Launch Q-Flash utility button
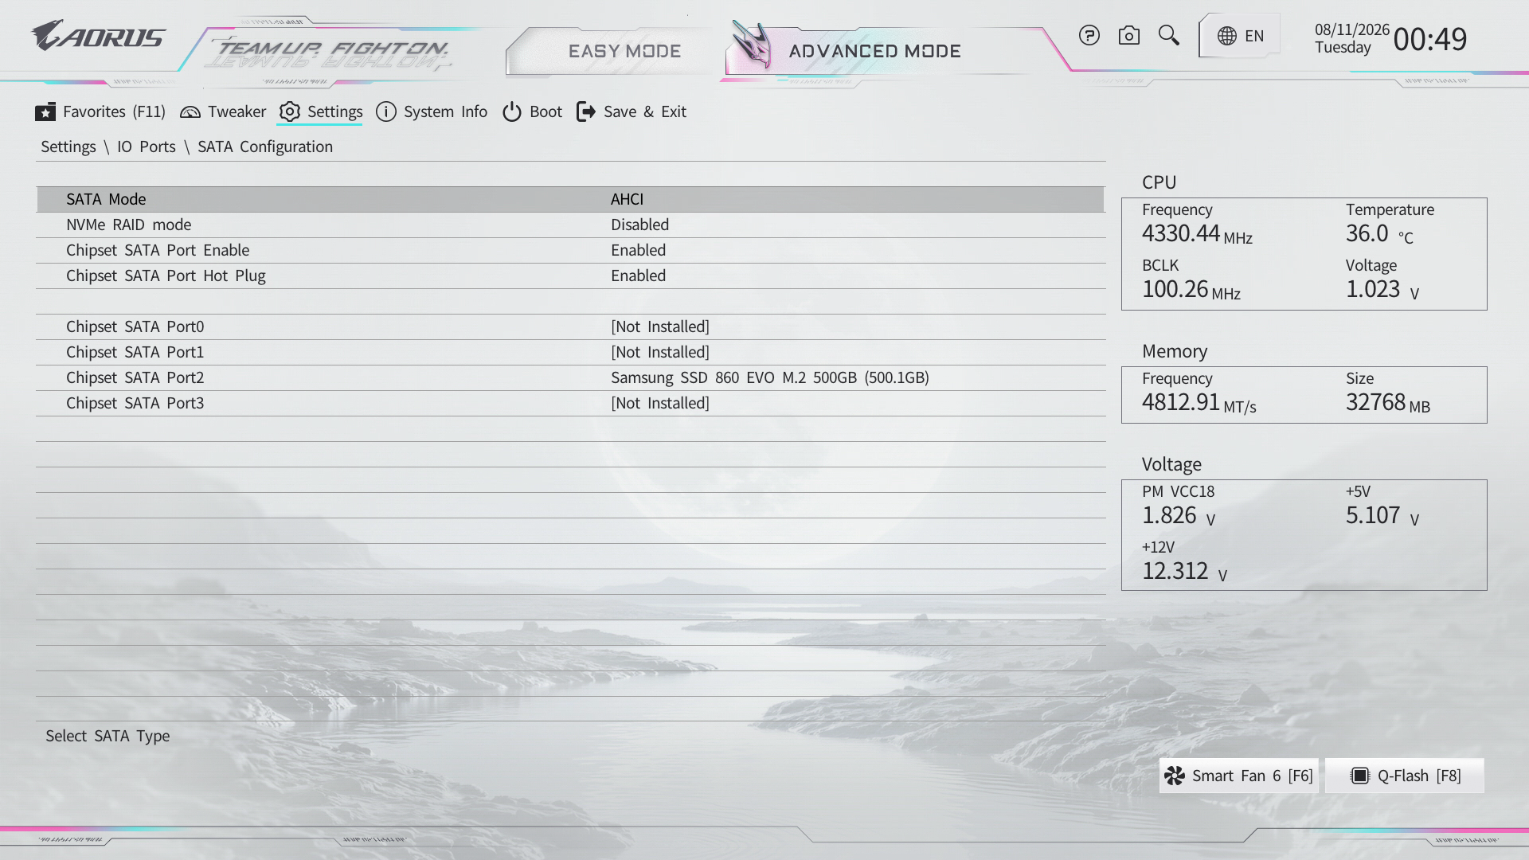The image size is (1529, 860). pyautogui.click(x=1405, y=776)
